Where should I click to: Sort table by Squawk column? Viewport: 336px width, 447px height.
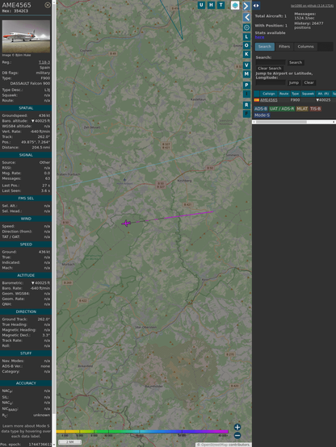point(308,94)
